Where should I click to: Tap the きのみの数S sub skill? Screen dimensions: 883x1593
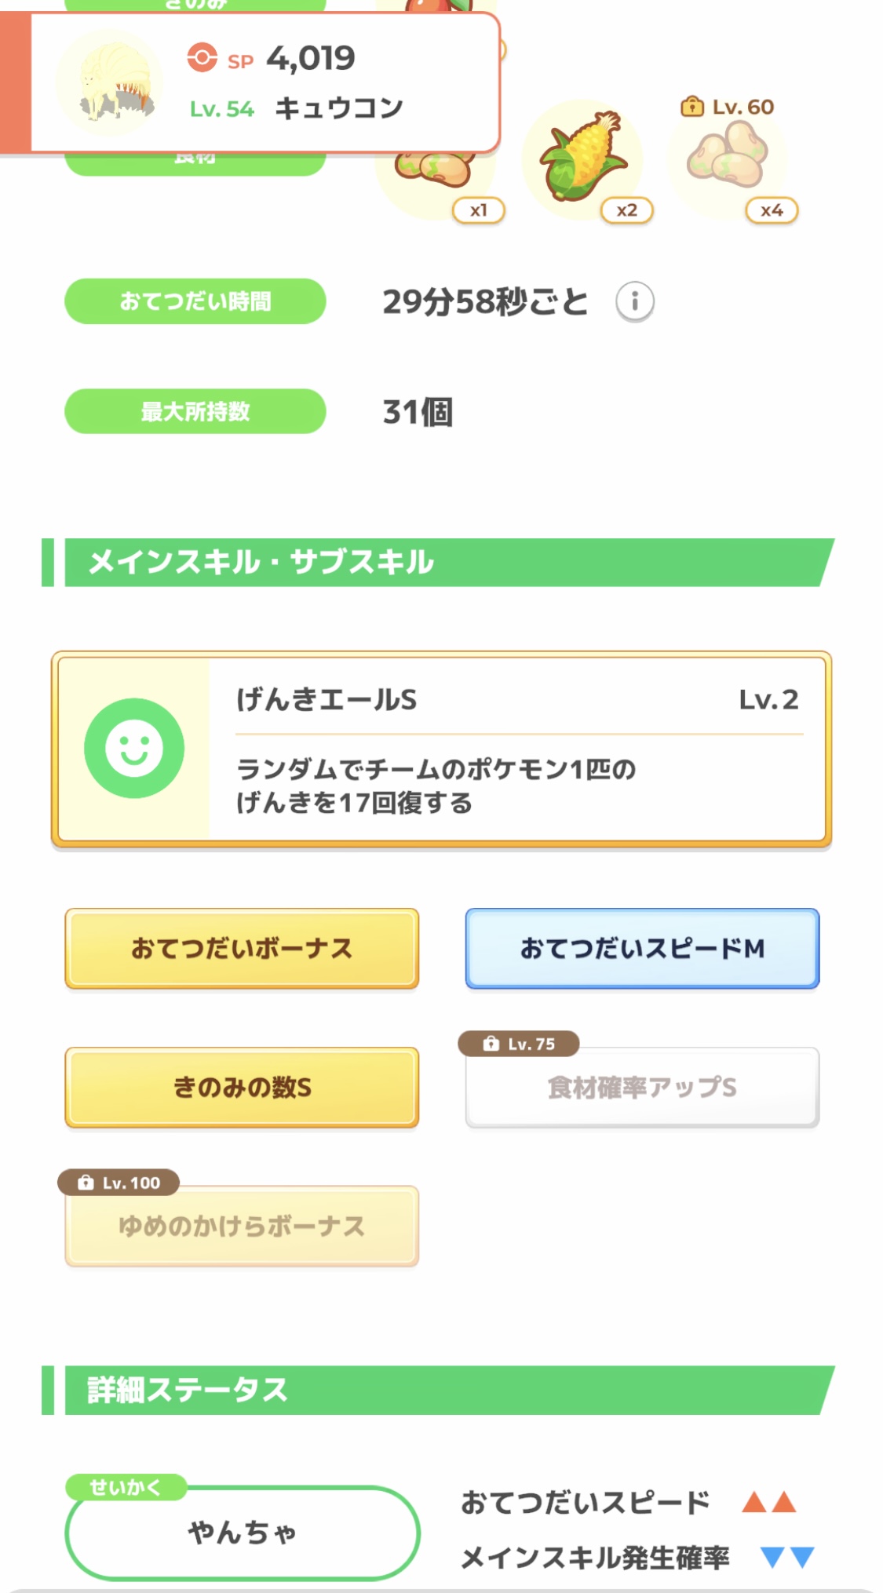click(242, 1087)
